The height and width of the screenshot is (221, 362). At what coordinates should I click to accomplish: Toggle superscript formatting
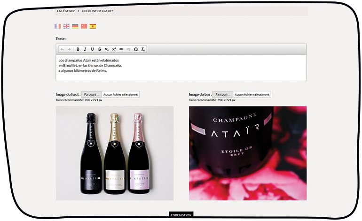[x=114, y=49]
